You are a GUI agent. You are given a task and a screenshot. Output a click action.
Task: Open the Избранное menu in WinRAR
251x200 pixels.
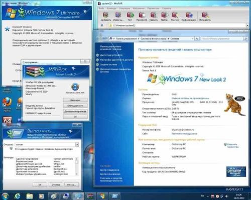pyautogui.click(x=139, y=8)
